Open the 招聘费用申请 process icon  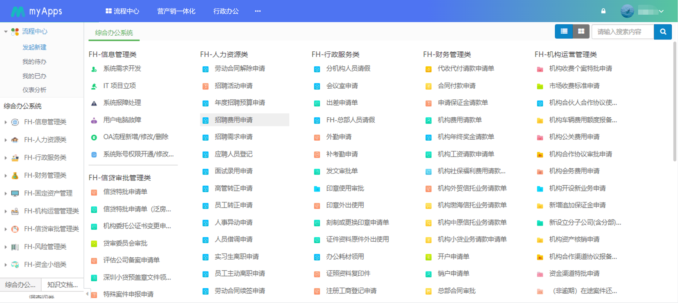[205, 120]
